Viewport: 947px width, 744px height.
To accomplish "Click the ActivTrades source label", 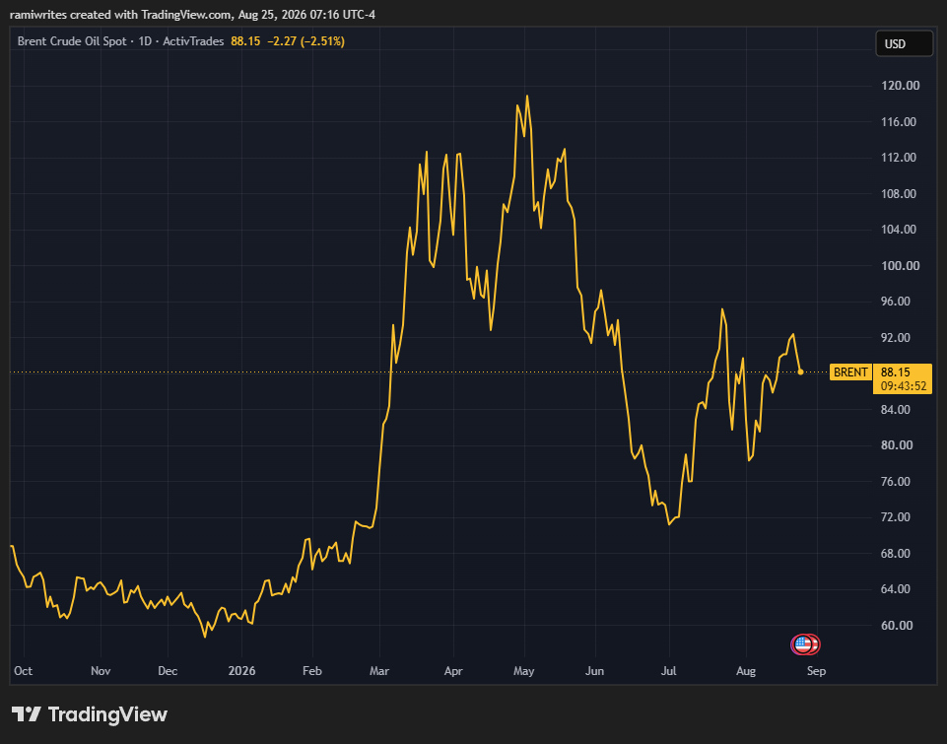I will [x=193, y=41].
